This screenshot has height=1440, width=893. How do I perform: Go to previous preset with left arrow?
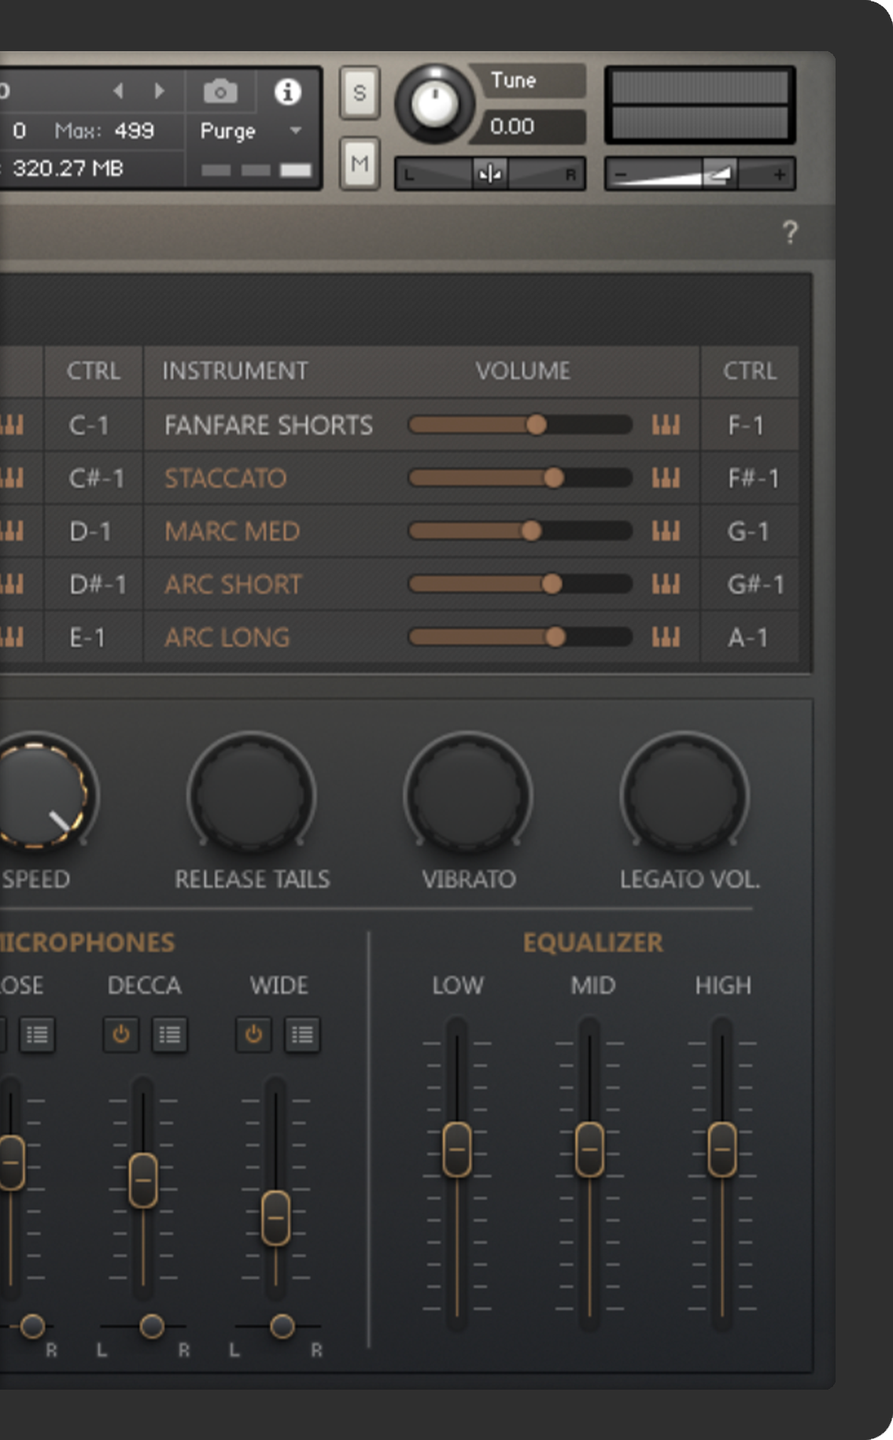[119, 91]
